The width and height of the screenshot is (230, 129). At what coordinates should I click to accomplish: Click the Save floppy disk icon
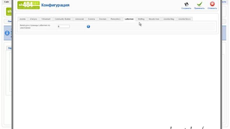click(x=186, y=4)
